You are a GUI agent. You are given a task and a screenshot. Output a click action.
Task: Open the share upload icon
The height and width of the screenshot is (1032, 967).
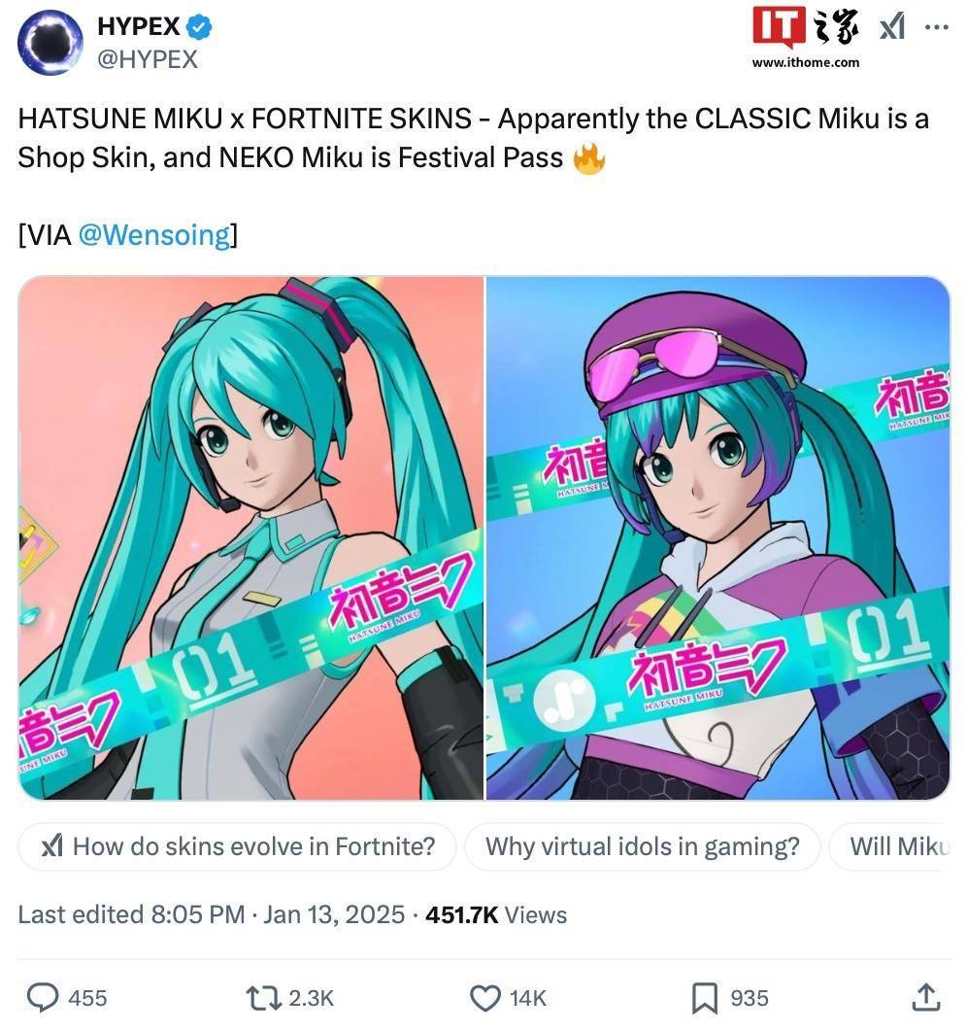(925, 997)
